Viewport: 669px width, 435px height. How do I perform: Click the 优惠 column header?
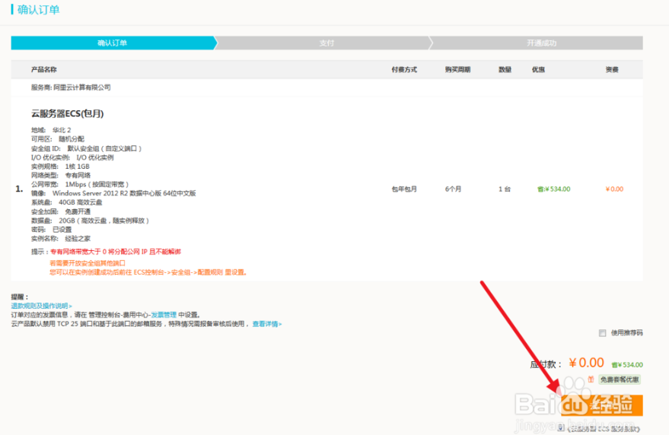[538, 69]
